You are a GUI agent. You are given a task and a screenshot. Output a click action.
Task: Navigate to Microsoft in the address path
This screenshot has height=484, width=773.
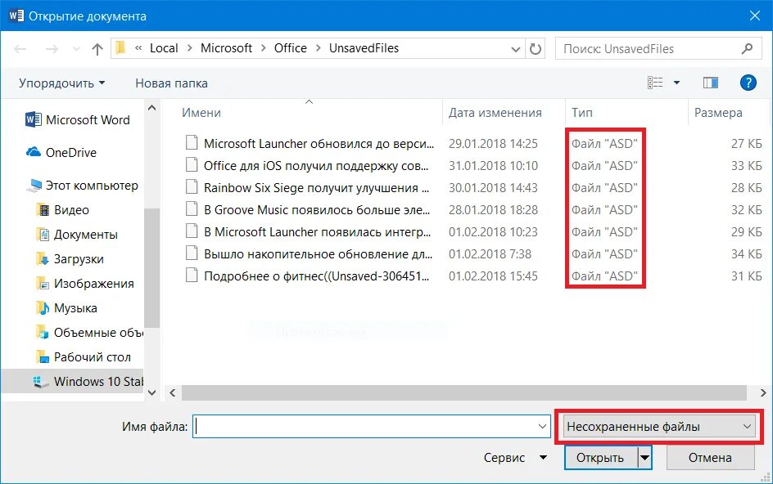click(x=226, y=48)
